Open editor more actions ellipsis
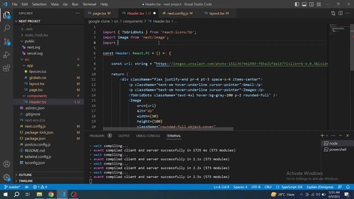This screenshot has width=354, height=199. click(x=348, y=13)
